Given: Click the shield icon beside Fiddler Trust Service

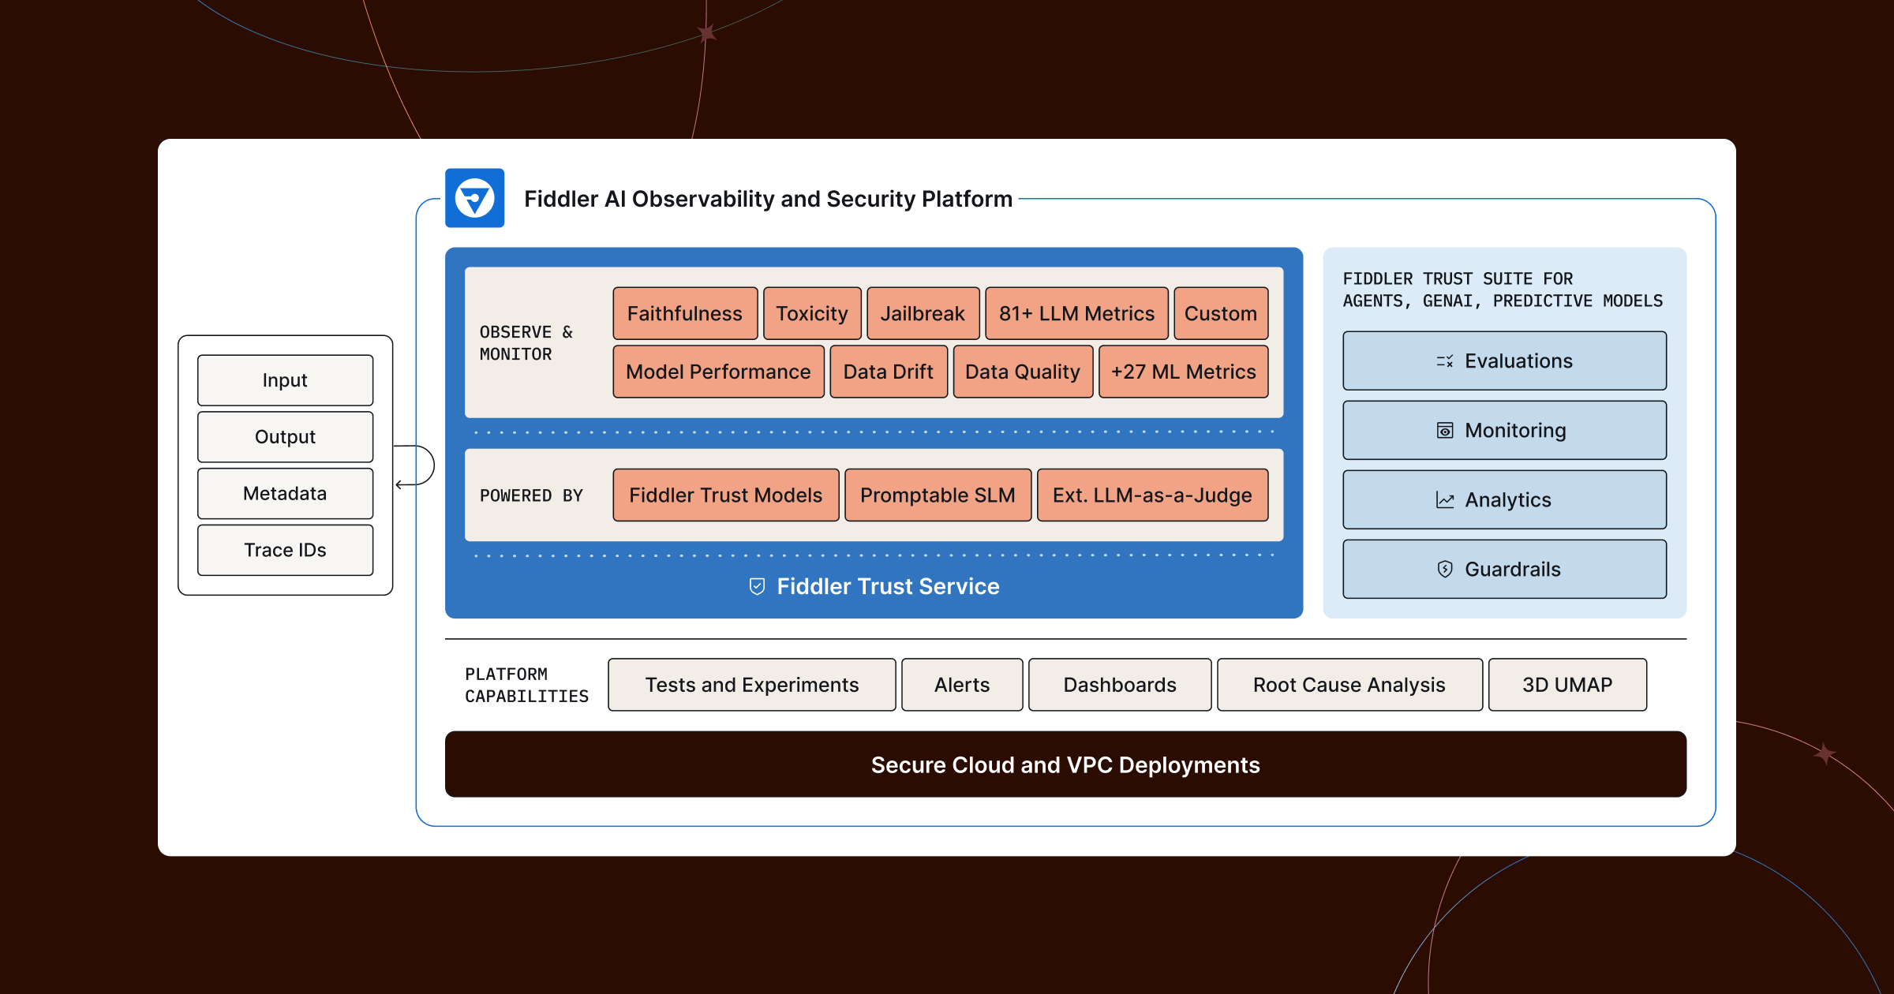Looking at the screenshot, I should (x=758, y=586).
